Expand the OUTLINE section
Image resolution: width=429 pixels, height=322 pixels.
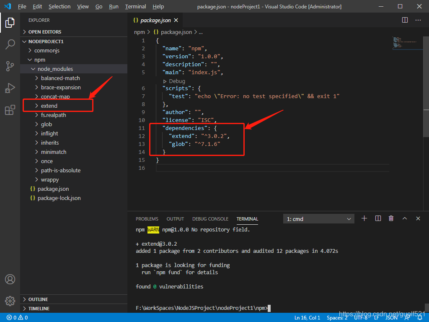coord(74,299)
